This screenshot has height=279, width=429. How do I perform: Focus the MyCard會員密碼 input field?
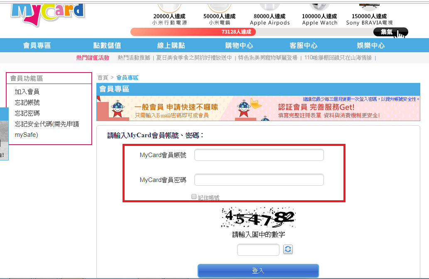[x=259, y=180]
